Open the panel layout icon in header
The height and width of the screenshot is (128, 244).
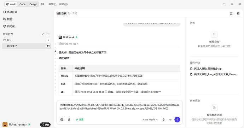pos(231,13)
